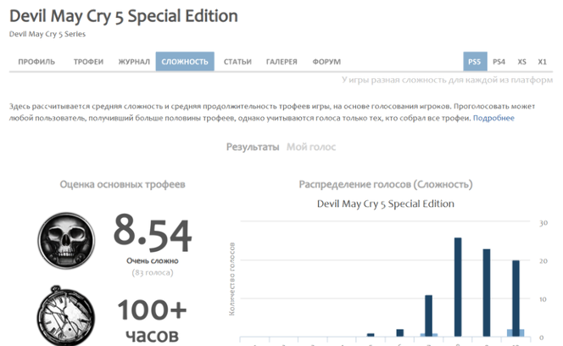Click the 100+ часов duration value
The width and height of the screenshot is (563, 346).
(x=152, y=321)
